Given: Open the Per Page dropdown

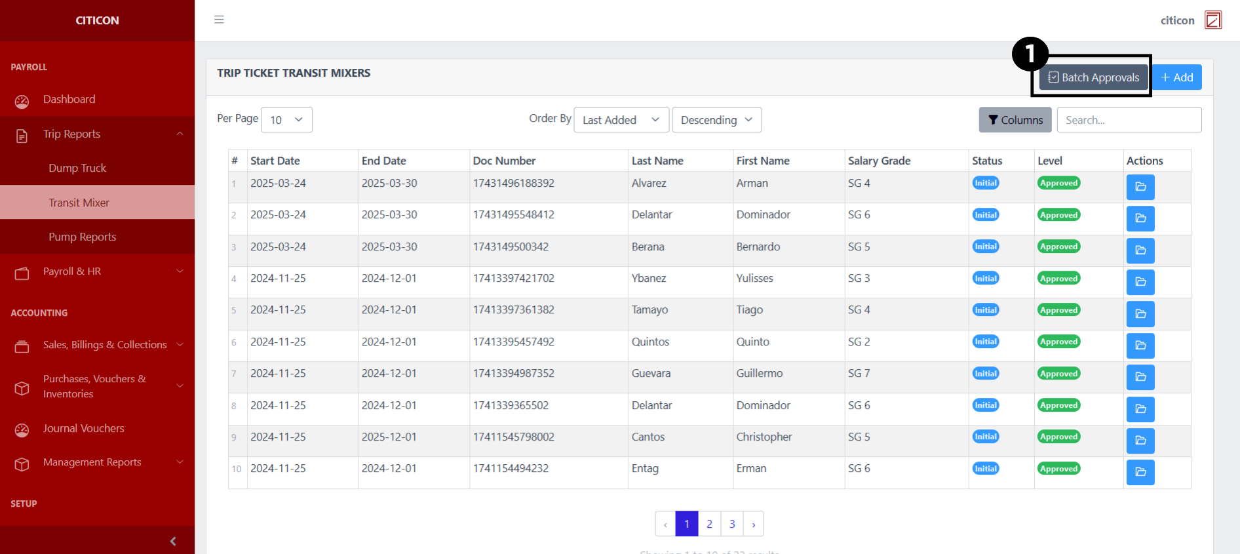Looking at the screenshot, I should 286,120.
